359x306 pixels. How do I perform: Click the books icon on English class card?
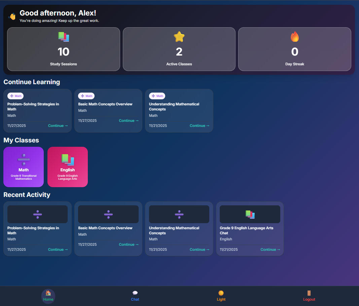click(x=68, y=159)
